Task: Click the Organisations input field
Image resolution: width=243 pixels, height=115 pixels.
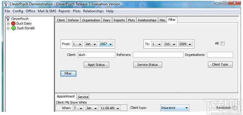Action: pos(220,55)
